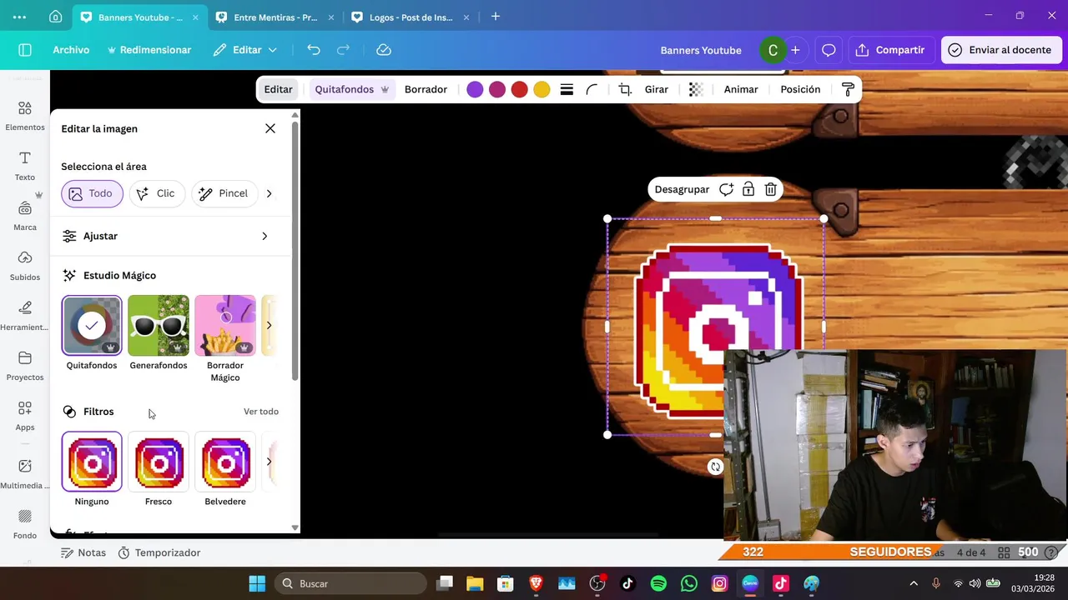Pick the purple color swatch

coord(475,89)
